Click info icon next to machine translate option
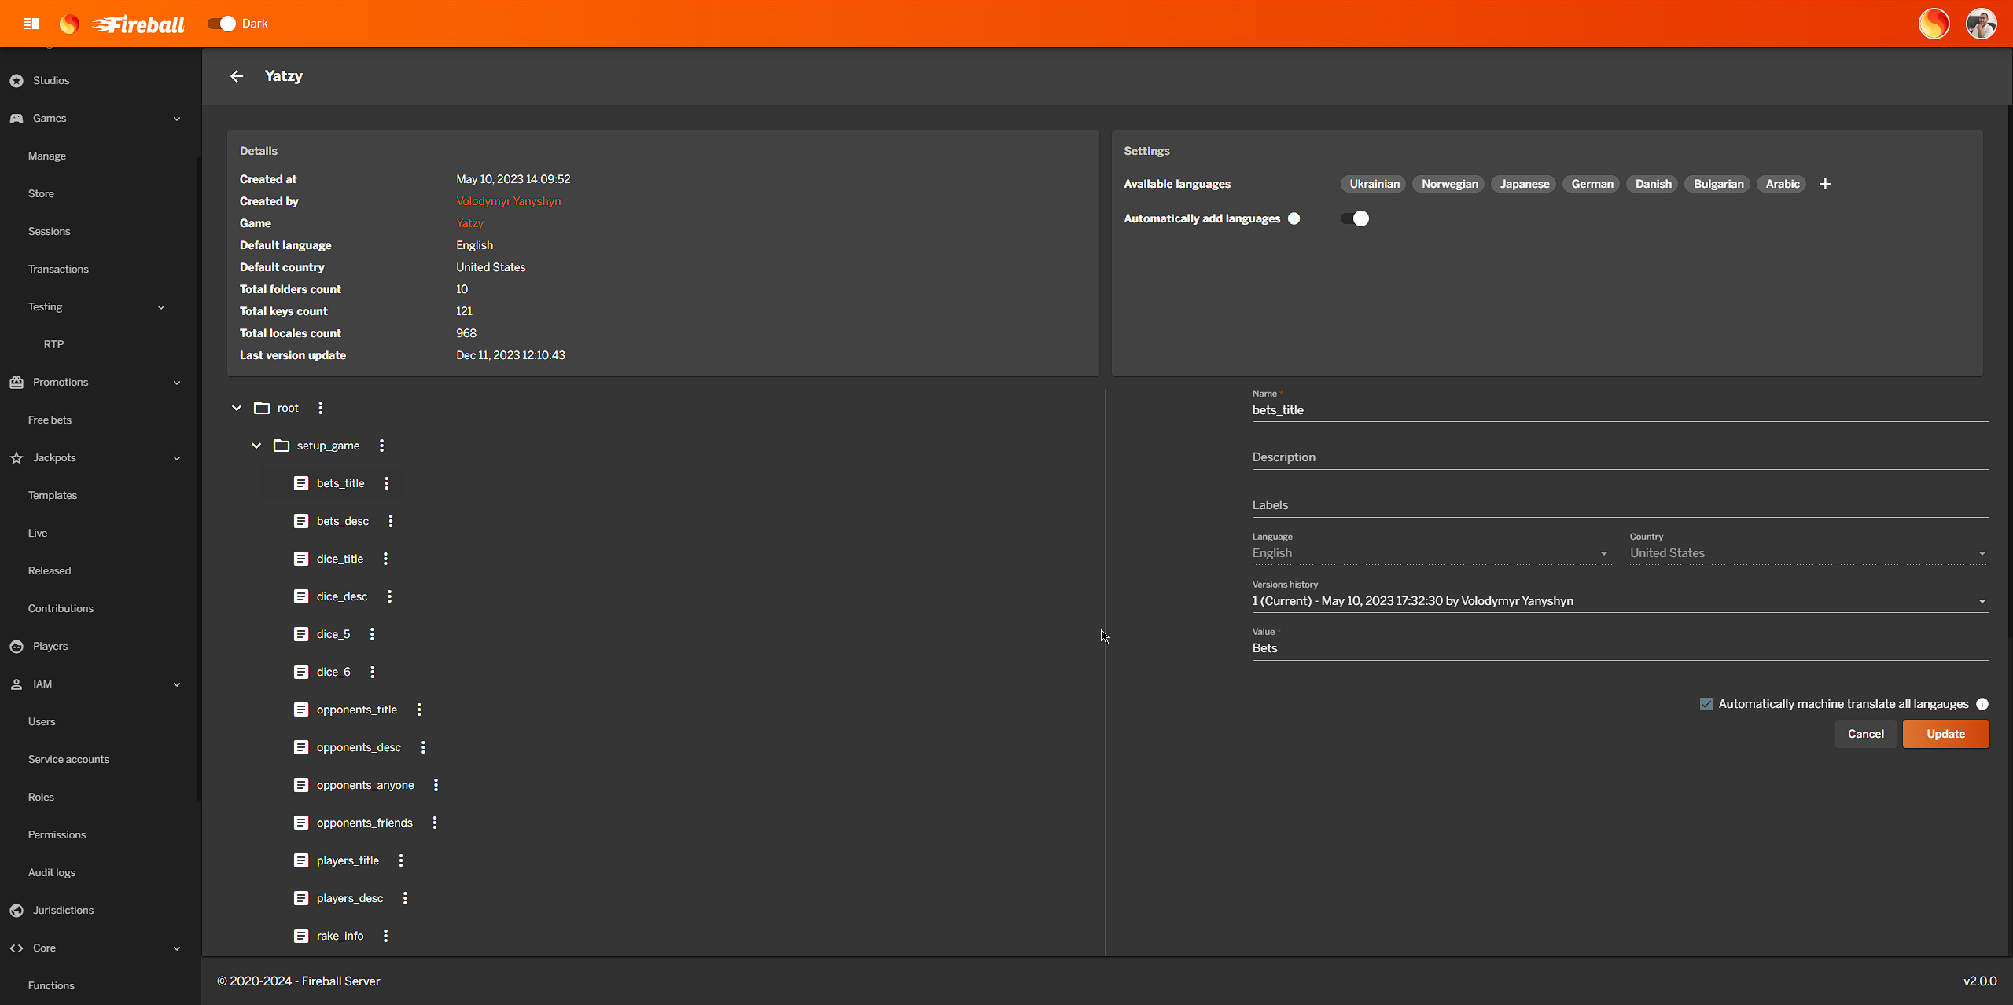 1982,704
